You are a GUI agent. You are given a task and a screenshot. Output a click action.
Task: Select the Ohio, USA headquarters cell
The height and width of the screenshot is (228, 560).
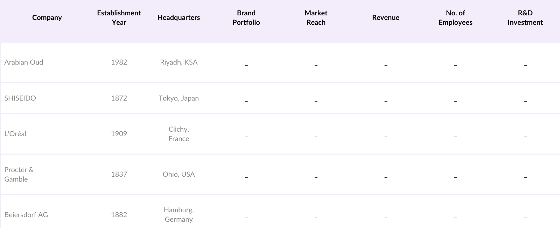(178, 174)
